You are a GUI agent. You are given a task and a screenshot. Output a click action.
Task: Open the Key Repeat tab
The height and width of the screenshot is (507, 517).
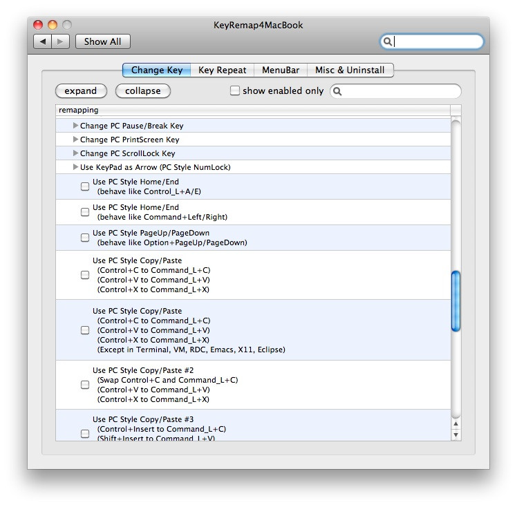[x=223, y=70]
